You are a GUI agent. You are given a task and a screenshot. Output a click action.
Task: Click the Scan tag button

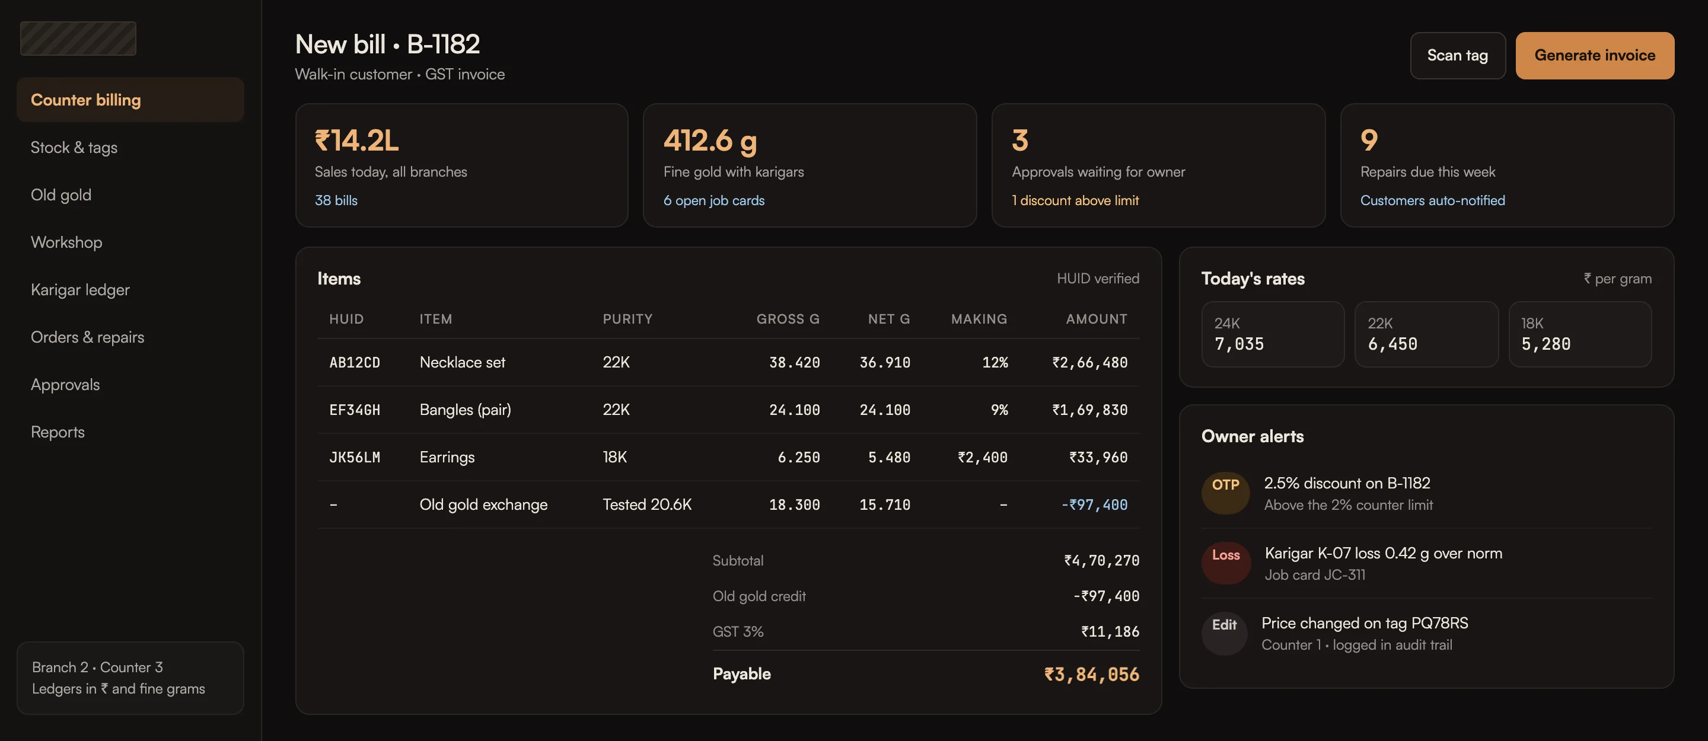pyautogui.click(x=1457, y=56)
